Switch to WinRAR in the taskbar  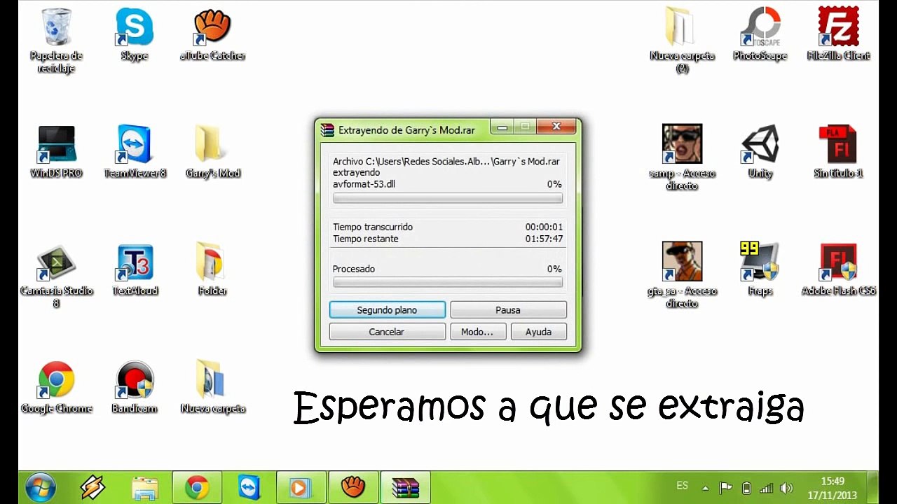(405, 487)
